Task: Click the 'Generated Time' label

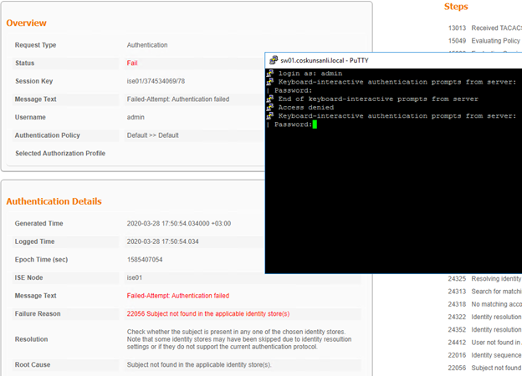Action: pyautogui.click(x=38, y=223)
